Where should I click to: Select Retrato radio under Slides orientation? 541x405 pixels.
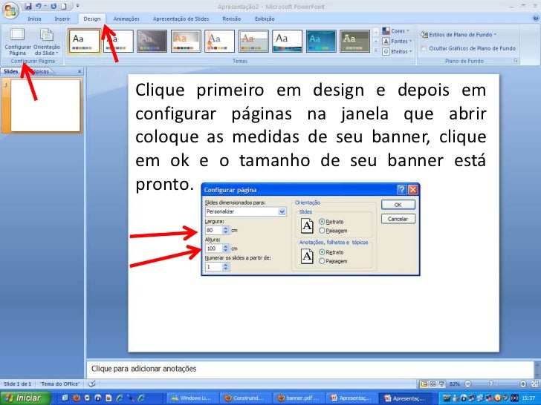tap(322, 222)
